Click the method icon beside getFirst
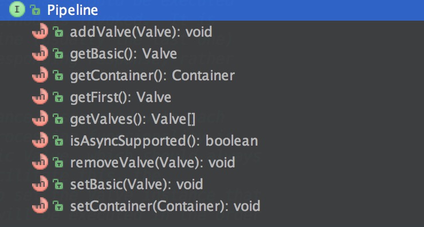The width and height of the screenshot is (424, 227). [40, 97]
